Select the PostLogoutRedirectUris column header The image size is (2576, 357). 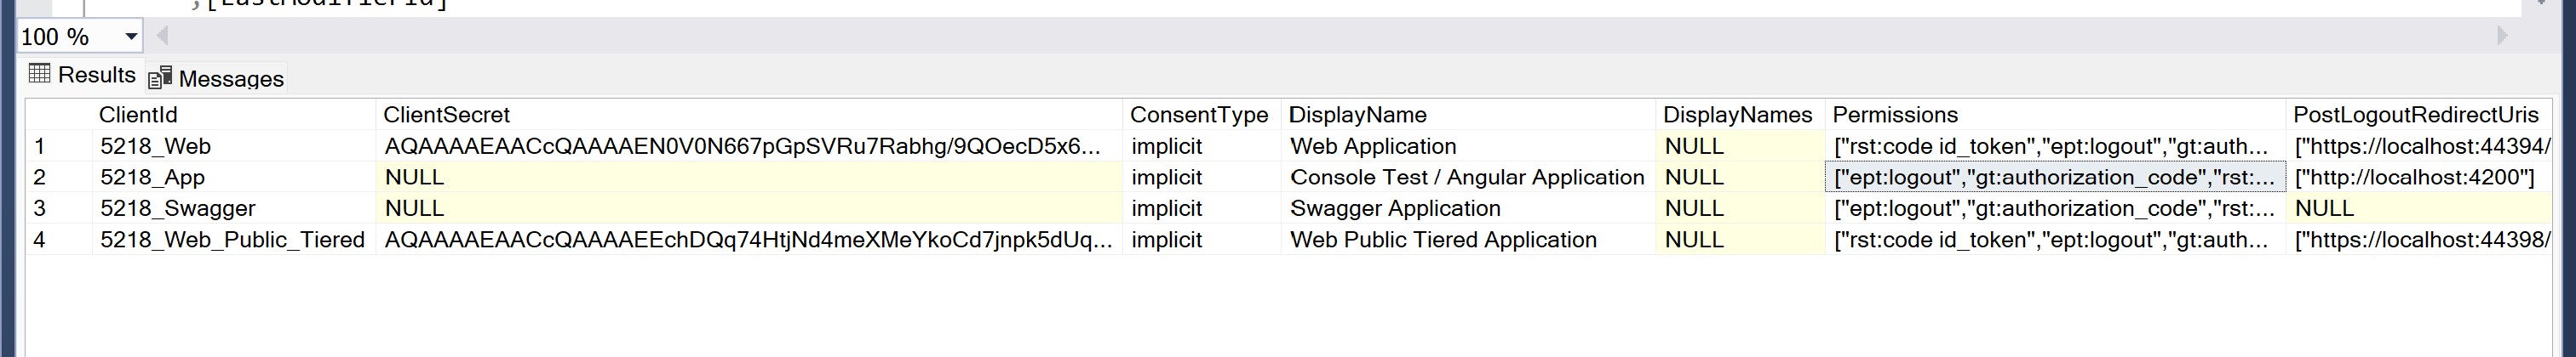2415,115
